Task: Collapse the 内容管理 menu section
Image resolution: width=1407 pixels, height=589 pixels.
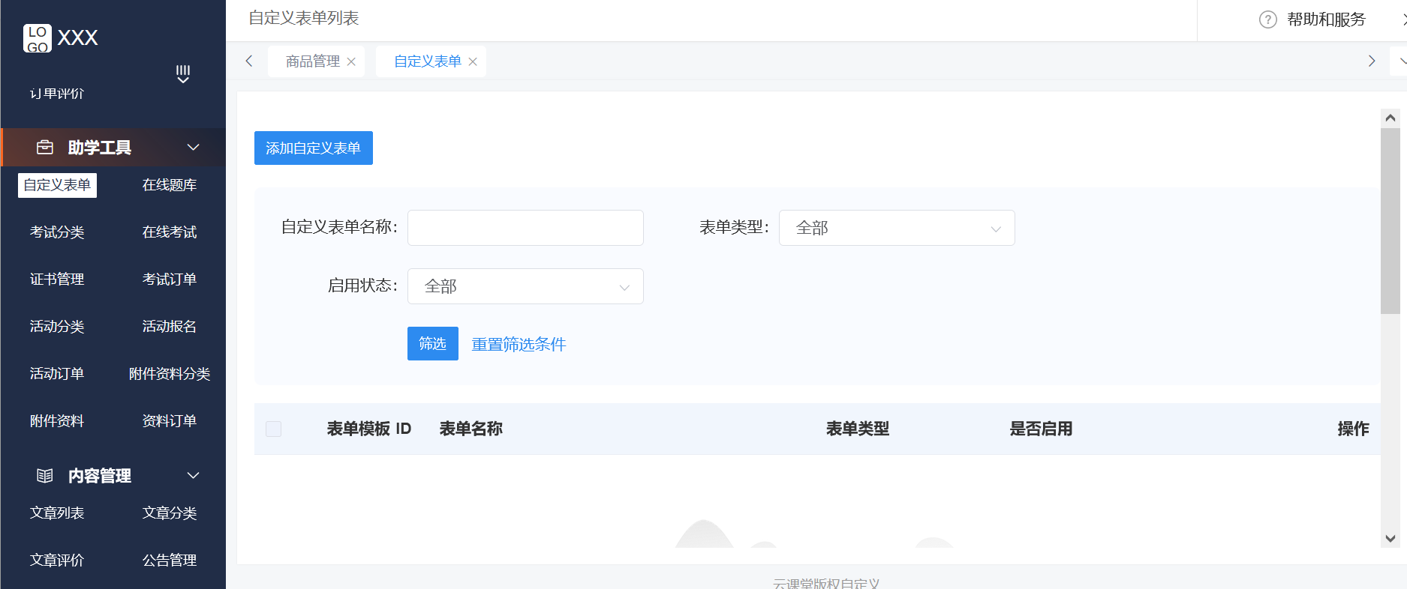Action: point(193,476)
